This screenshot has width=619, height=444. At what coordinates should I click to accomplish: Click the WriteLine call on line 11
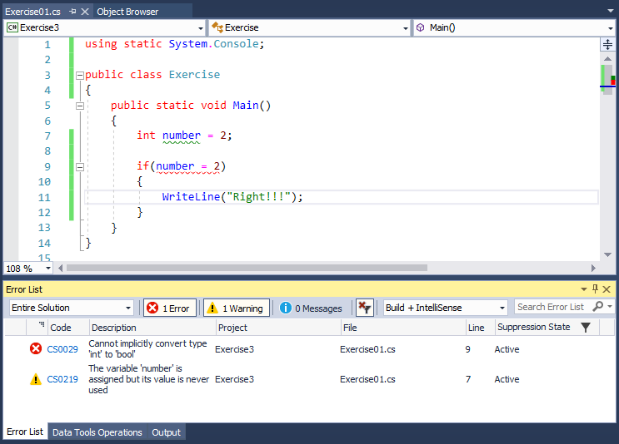click(191, 197)
